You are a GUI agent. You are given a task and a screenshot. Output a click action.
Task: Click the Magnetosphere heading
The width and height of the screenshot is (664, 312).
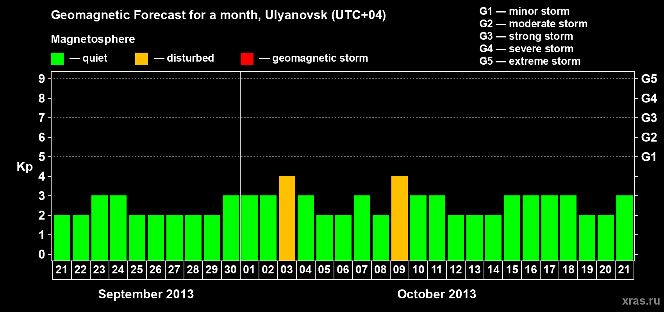(93, 39)
